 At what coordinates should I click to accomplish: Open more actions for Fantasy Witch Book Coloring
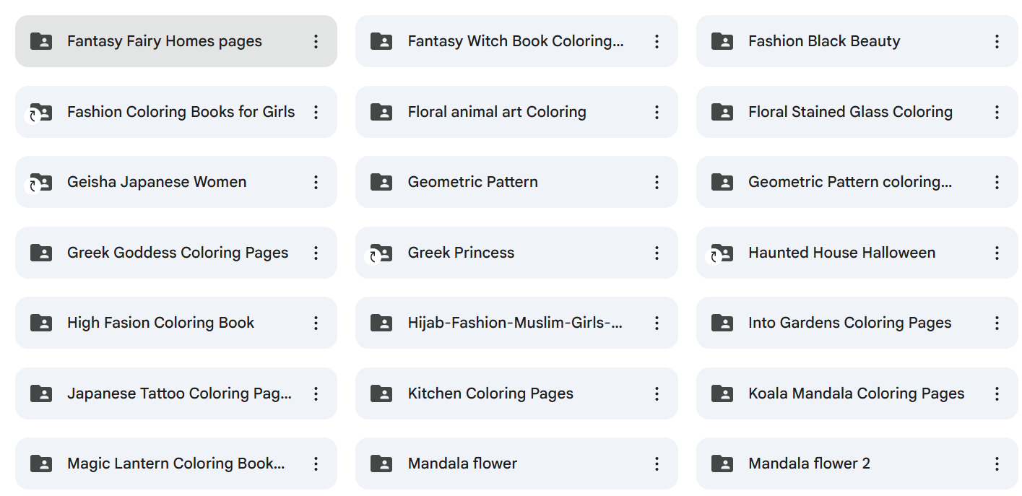[657, 41]
